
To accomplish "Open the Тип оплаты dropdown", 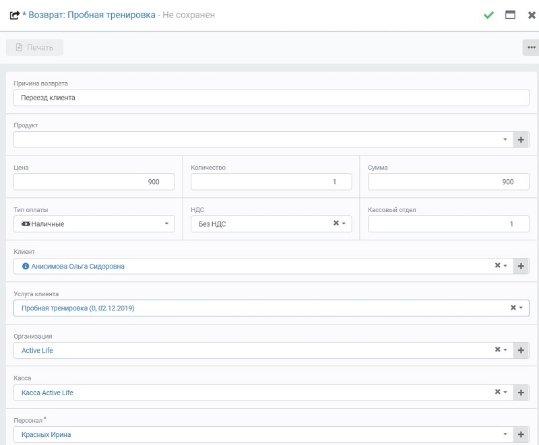I will point(166,224).
